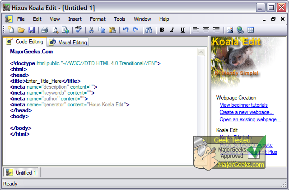This screenshot has height=190, width=289.
Task: Apply underline formatting U icon
Action: (182, 30)
